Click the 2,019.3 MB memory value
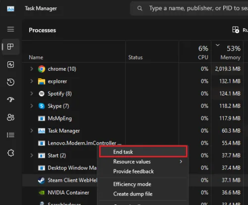248x205 pixels. tap(228, 69)
